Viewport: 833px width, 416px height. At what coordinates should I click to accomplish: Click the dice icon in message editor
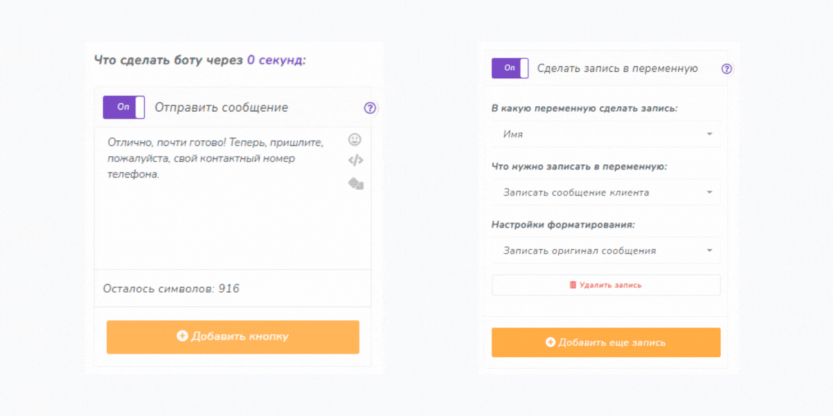pos(355,183)
